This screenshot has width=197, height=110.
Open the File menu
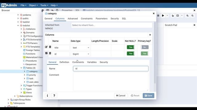[x=23, y=5]
